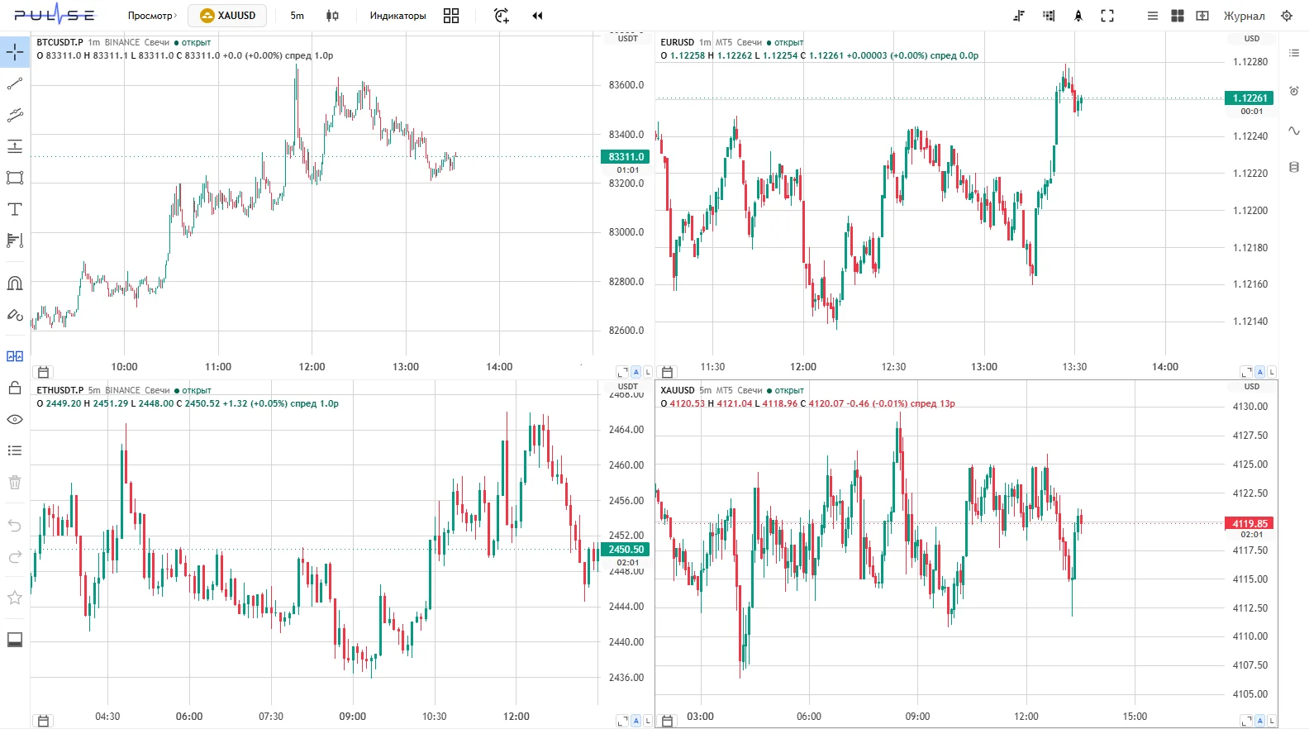Open the candlestick chart type menu
Image resolution: width=1309 pixels, height=729 pixels.
coord(332,16)
